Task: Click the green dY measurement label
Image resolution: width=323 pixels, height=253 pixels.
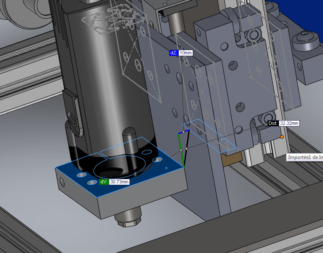Action: (104, 182)
